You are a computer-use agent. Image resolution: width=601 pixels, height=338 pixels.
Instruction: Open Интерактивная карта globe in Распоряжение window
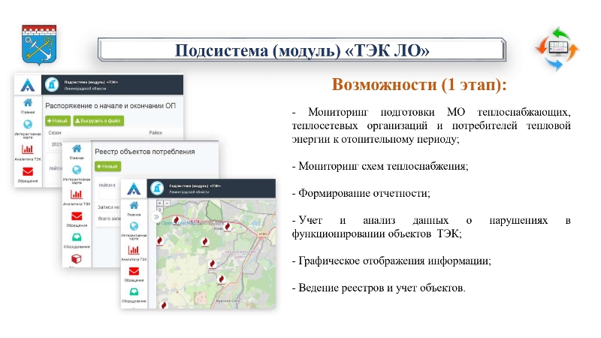point(28,125)
